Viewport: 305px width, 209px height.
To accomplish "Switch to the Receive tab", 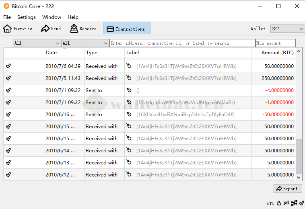I will [x=83, y=29].
